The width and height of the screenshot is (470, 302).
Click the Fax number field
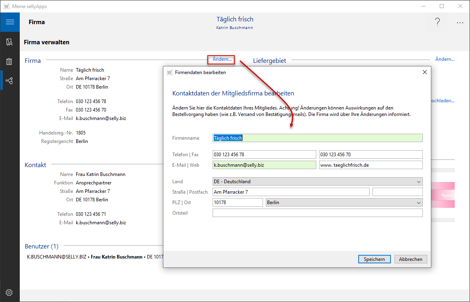click(x=370, y=155)
